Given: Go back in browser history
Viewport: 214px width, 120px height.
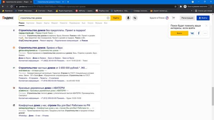Looking at the screenshot, I should pyautogui.click(x=3, y=7).
